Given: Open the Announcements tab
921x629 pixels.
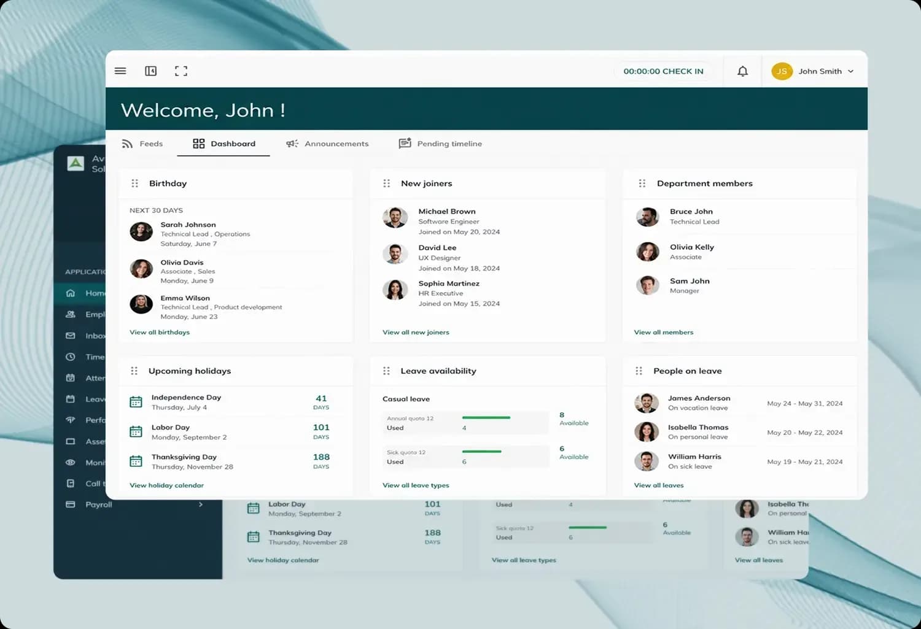Looking at the screenshot, I should (x=327, y=144).
